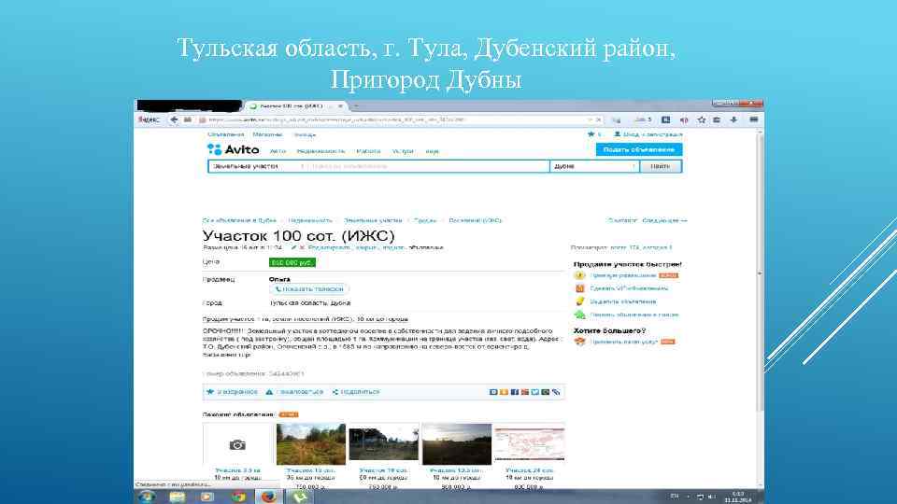The image size is (897, 504).
Task: Open the Услуги menu item
Action: pos(403,151)
